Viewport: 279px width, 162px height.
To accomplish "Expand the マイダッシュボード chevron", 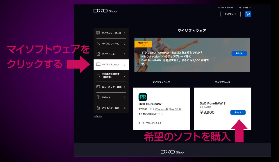I will tap(125, 33).
